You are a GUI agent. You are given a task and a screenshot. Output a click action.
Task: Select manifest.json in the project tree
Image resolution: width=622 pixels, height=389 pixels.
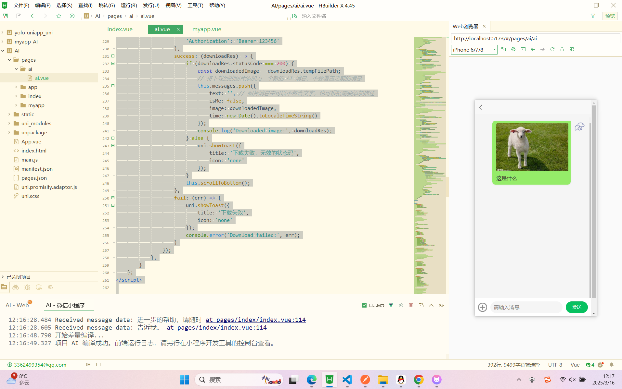[x=37, y=169]
